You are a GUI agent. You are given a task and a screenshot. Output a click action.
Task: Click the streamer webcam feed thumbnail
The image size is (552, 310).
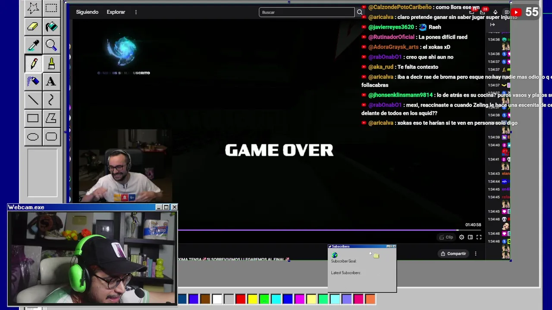click(126, 166)
